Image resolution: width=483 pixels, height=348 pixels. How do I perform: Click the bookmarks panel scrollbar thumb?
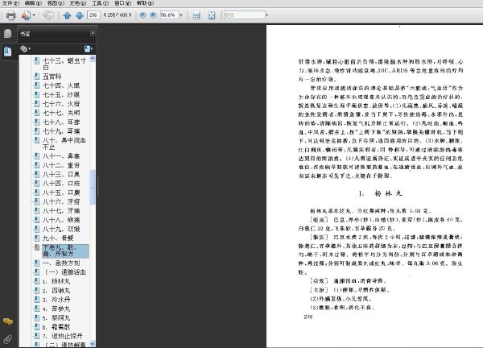coord(93,187)
